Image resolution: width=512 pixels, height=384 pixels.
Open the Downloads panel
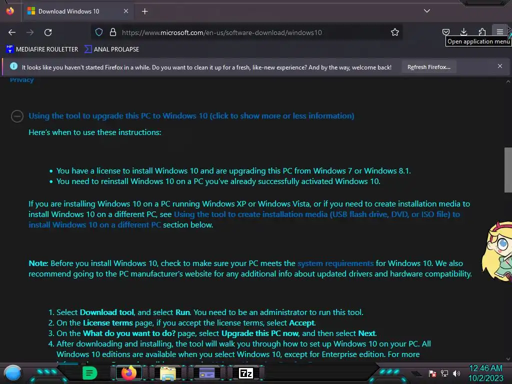coord(463,32)
